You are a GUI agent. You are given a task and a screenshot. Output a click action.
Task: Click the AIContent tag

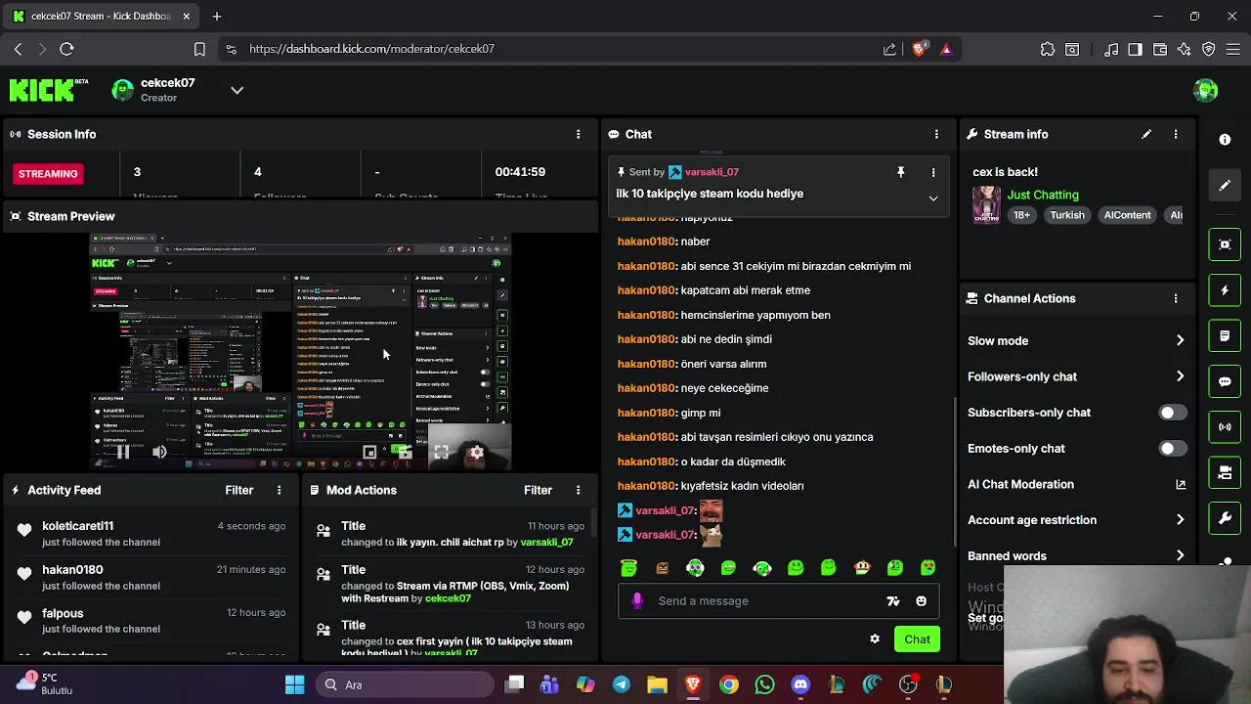[1127, 215]
